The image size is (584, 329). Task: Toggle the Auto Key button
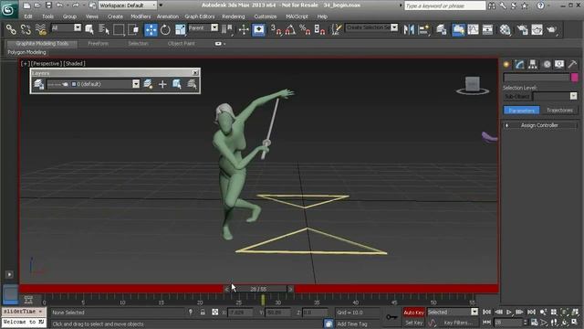[413, 313]
